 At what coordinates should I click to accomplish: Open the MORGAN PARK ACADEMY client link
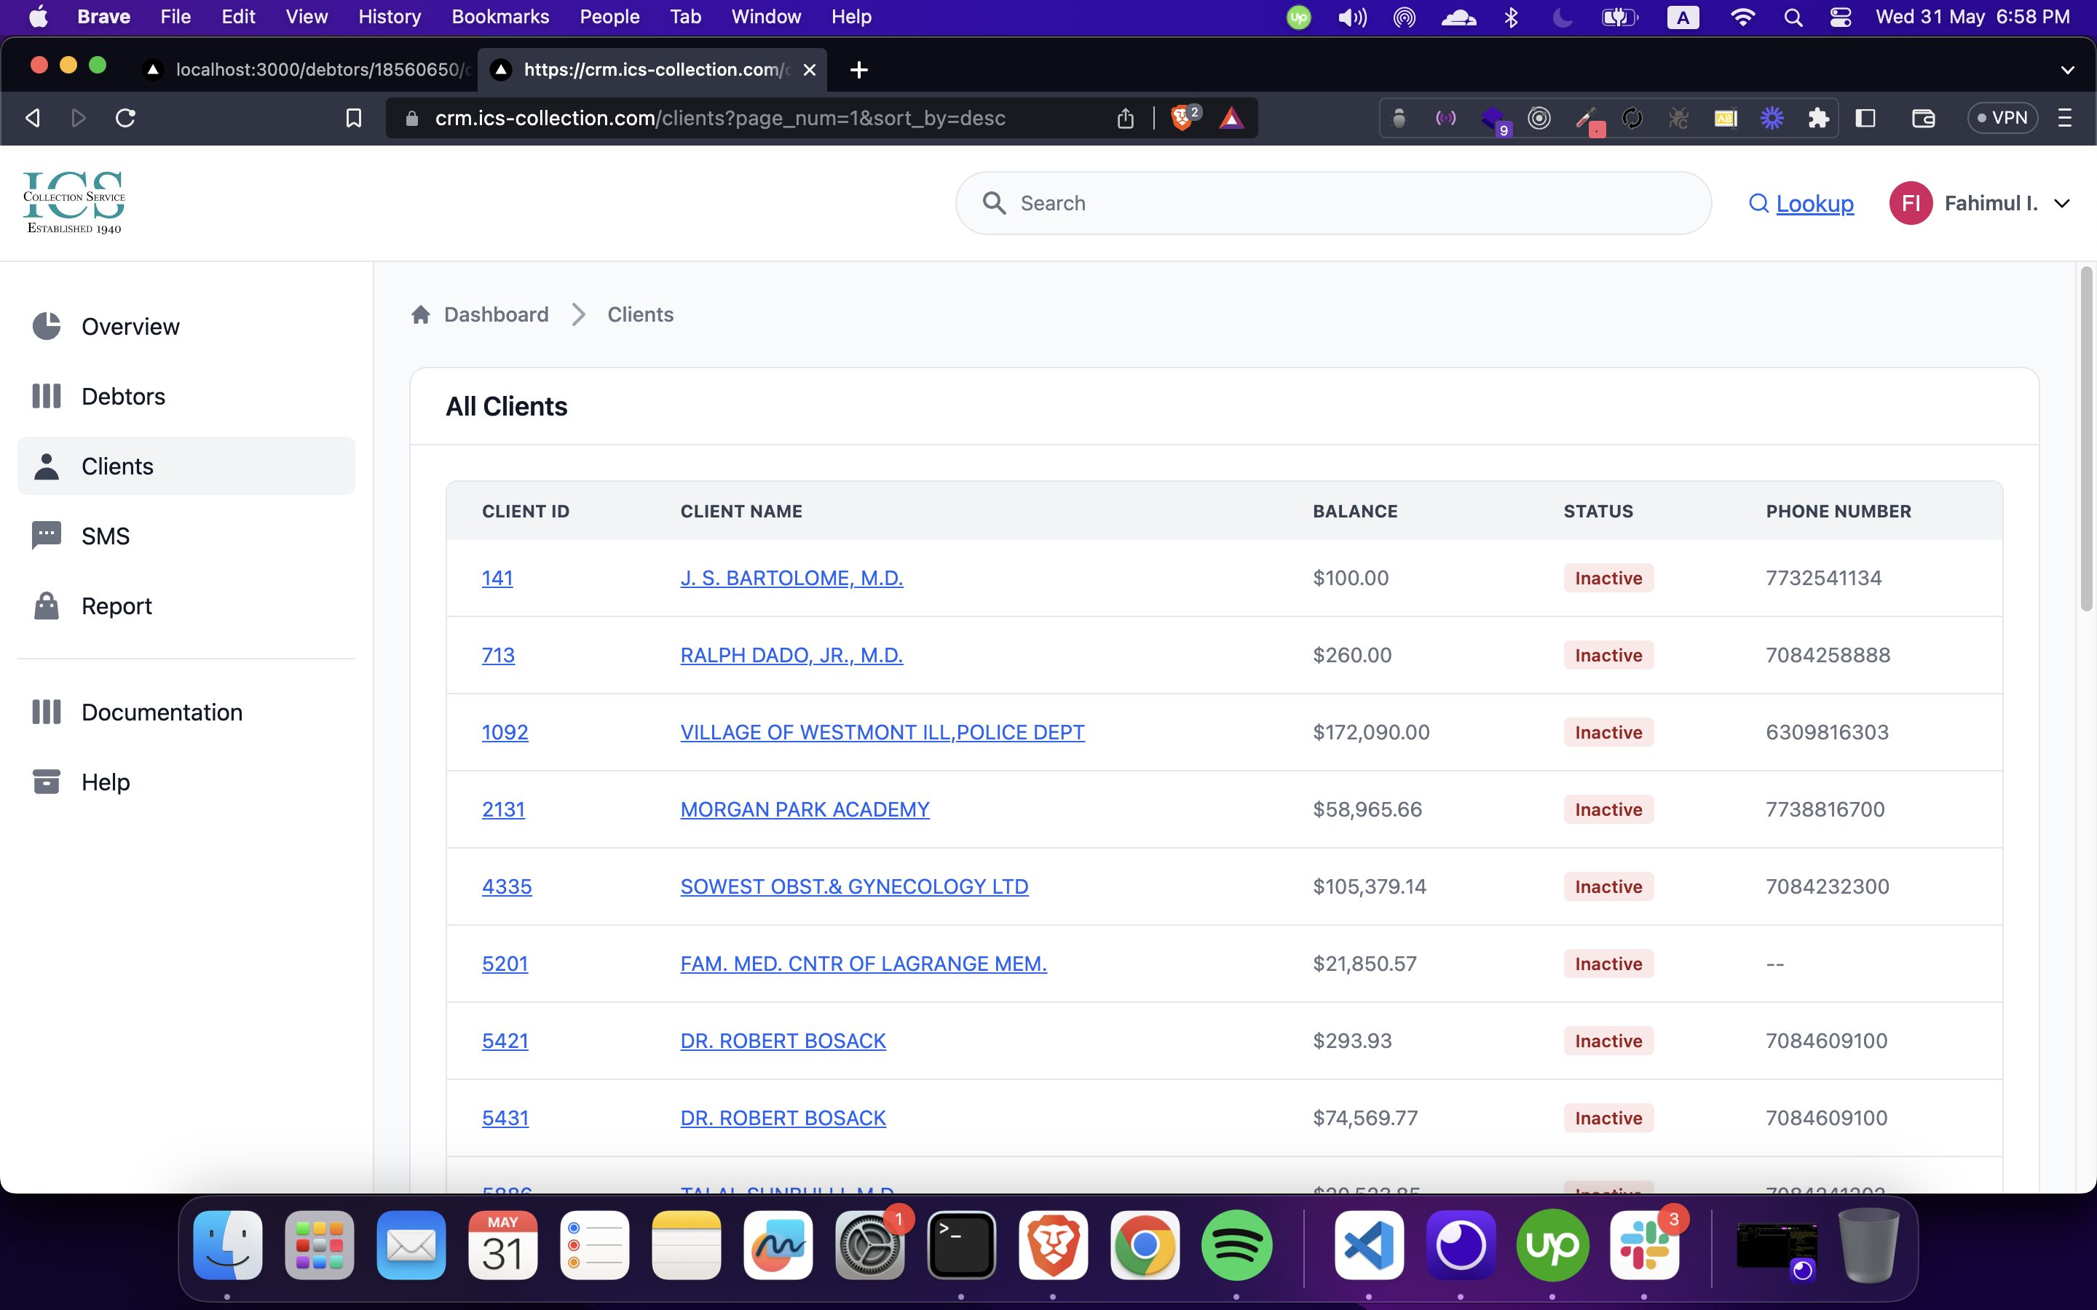pos(804,809)
